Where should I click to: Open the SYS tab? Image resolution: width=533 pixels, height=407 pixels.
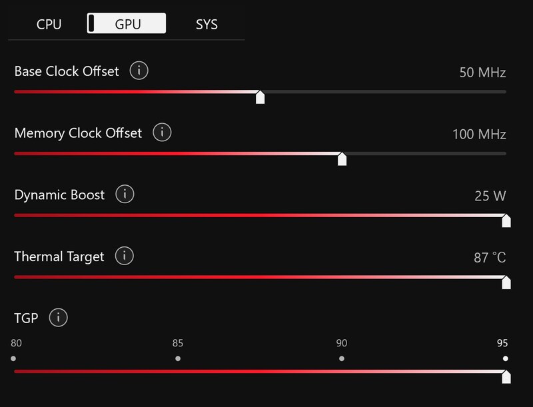[207, 24]
